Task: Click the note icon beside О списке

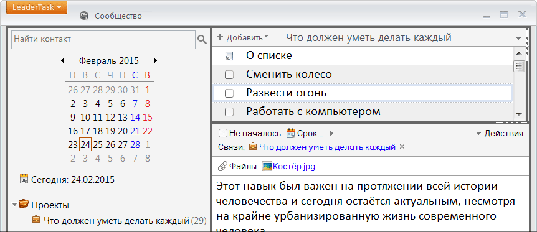Action: tap(229, 56)
